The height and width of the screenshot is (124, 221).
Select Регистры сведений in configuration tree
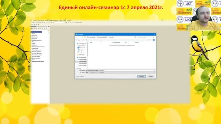[x=36, y=52]
